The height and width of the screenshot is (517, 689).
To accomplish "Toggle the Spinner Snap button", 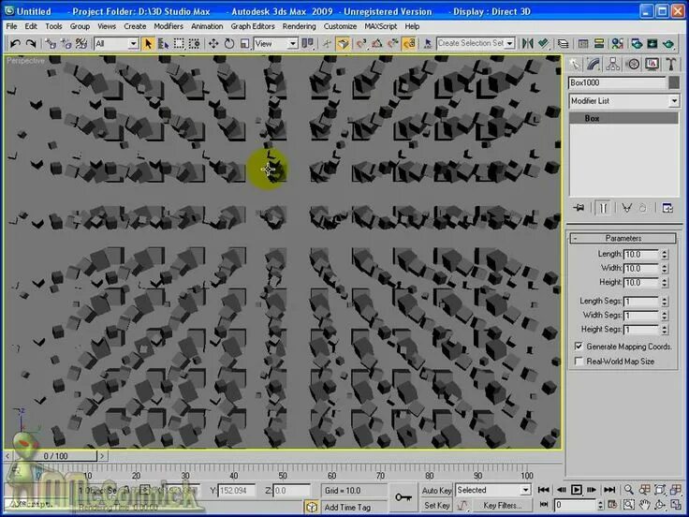I will [x=409, y=43].
